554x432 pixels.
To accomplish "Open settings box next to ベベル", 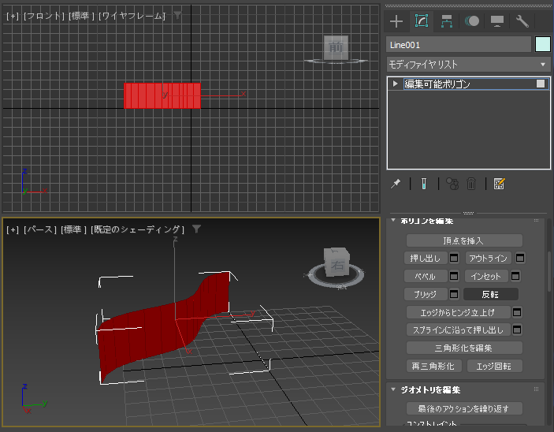I will click(454, 277).
